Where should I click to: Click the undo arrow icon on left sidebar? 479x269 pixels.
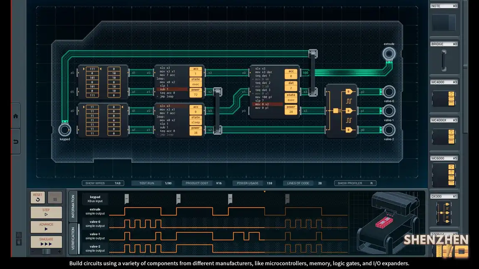[x=15, y=142]
